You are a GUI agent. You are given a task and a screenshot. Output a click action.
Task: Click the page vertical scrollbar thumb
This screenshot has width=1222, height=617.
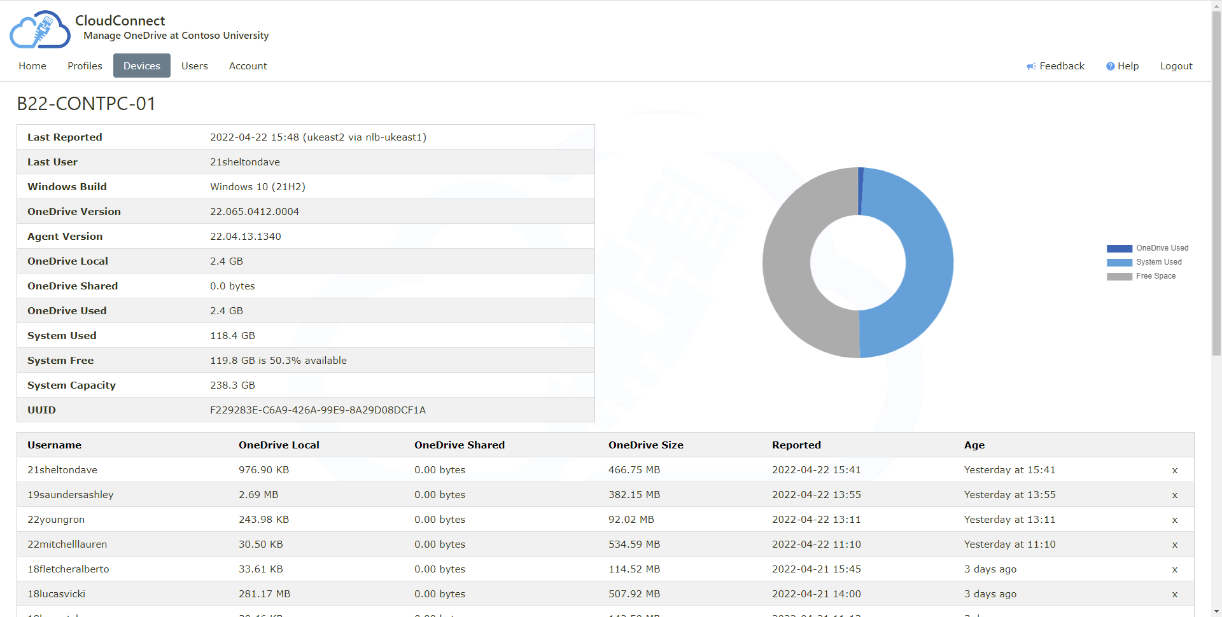tap(1216, 184)
